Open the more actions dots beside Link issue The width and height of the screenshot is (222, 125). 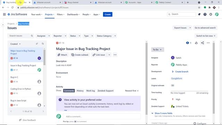click(x=115, y=55)
